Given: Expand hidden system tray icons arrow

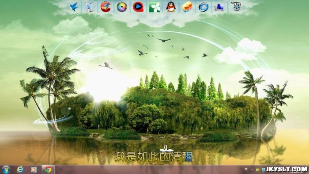Looking at the screenshot, I should click(x=252, y=170).
